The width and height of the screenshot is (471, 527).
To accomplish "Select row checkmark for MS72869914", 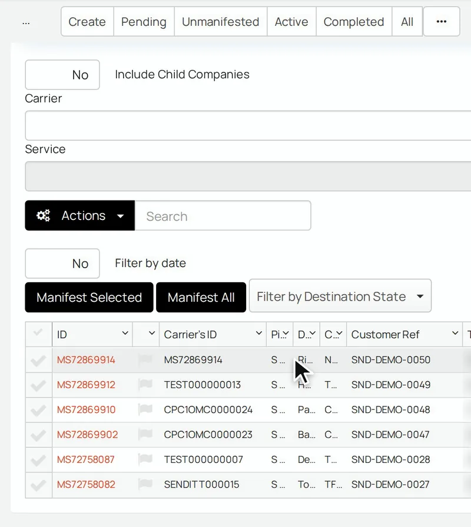I will (x=38, y=361).
